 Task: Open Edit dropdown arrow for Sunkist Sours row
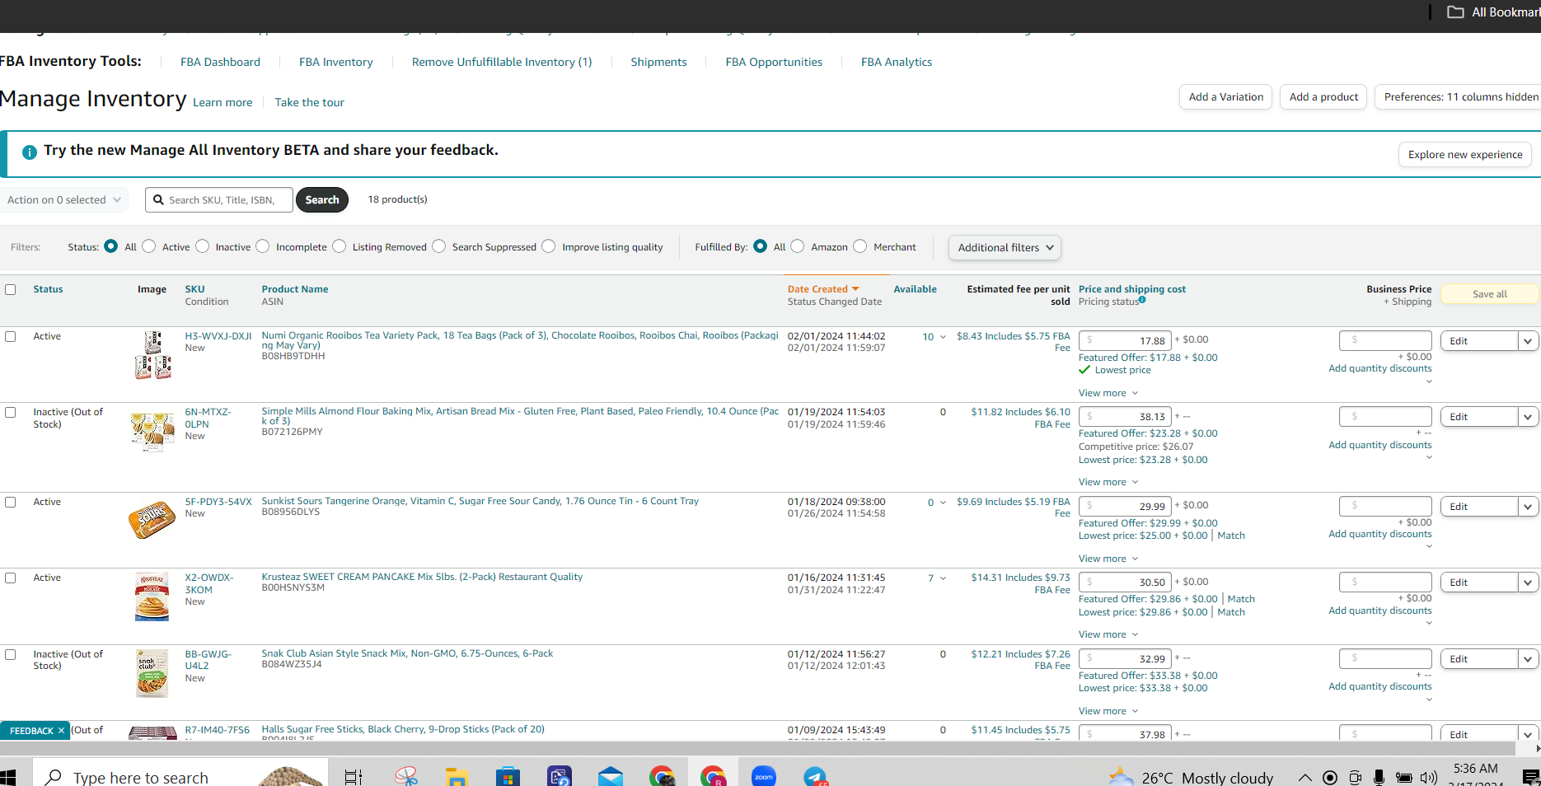[1529, 507]
